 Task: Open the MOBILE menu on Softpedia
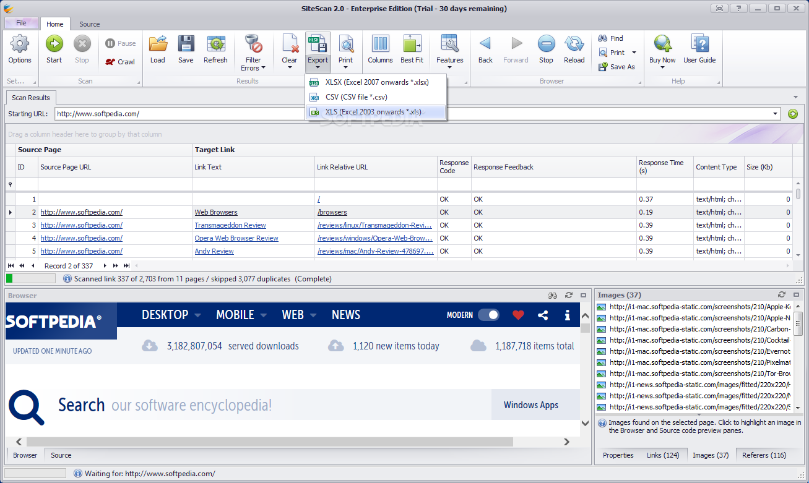[x=241, y=315]
